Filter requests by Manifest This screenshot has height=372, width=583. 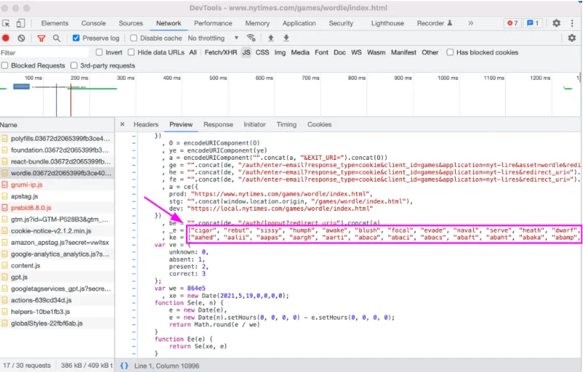tap(403, 52)
